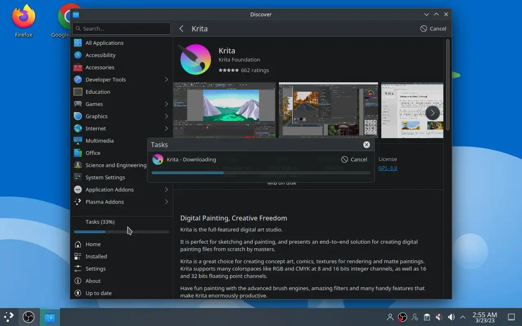522x326 pixels.
Task: Open the autumn road screenshot thumbnail
Action: tap(328, 110)
